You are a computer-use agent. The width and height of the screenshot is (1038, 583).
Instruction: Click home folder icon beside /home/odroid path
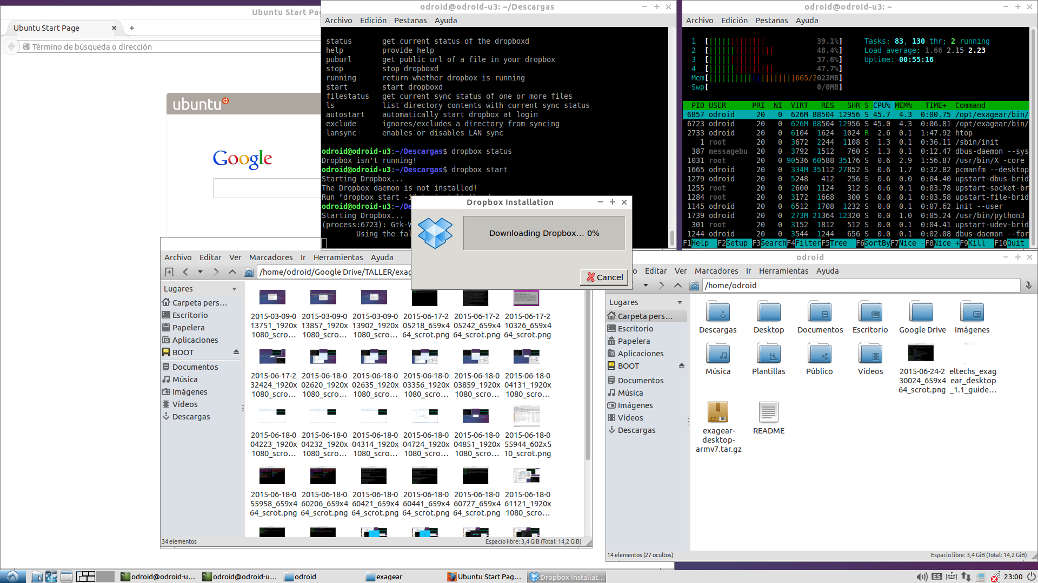pyautogui.click(x=695, y=286)
